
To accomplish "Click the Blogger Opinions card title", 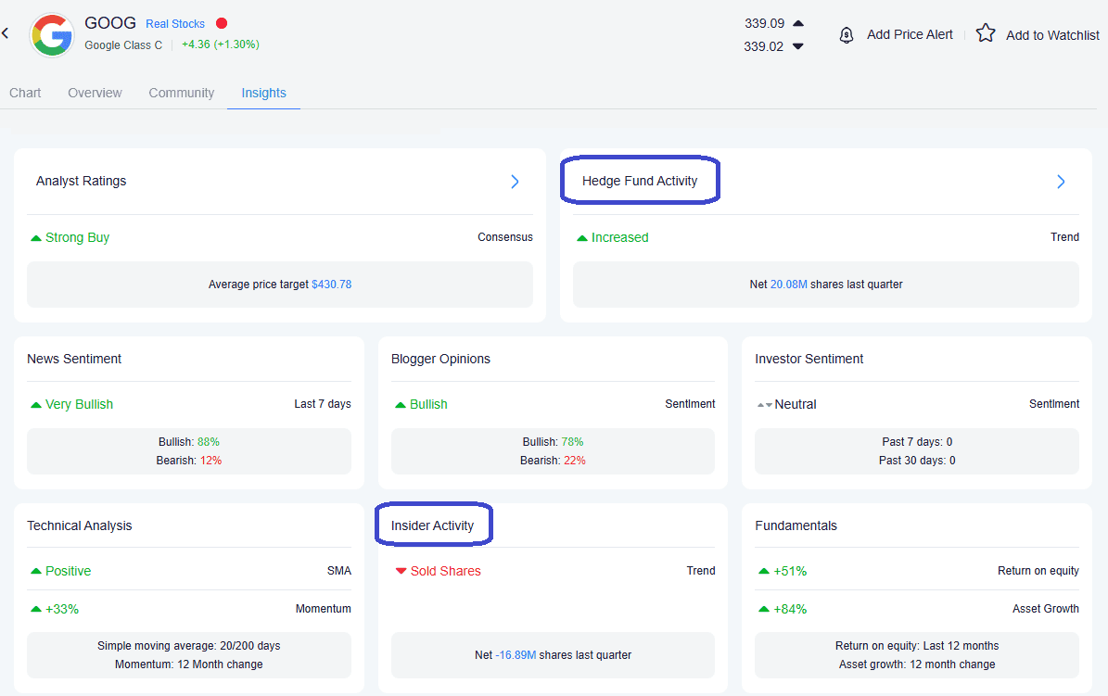I will click(440, 359).
